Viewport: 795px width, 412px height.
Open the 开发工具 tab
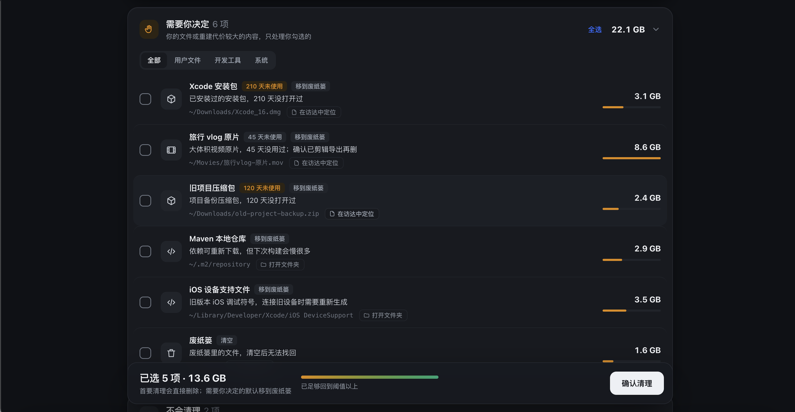click(228, 60)
